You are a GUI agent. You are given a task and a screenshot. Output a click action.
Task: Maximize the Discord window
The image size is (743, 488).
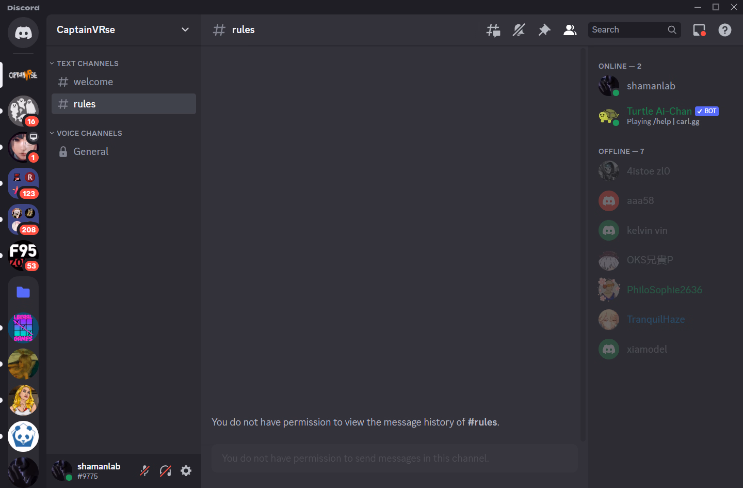[716, 7]
